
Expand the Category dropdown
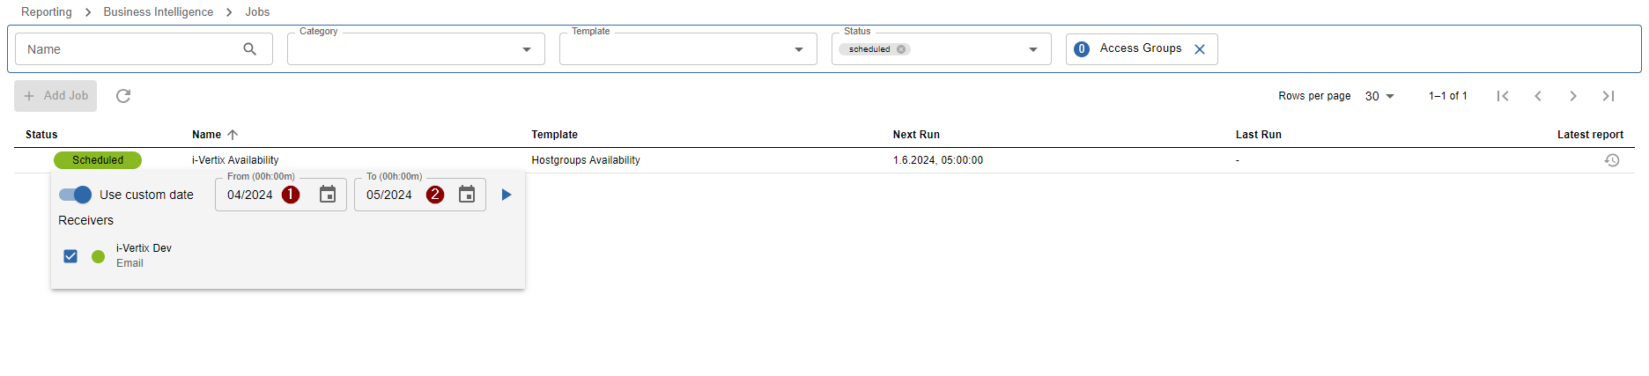[527, 49]
